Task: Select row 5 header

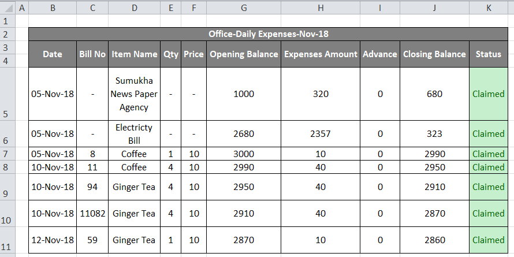Action: [7, 94]
